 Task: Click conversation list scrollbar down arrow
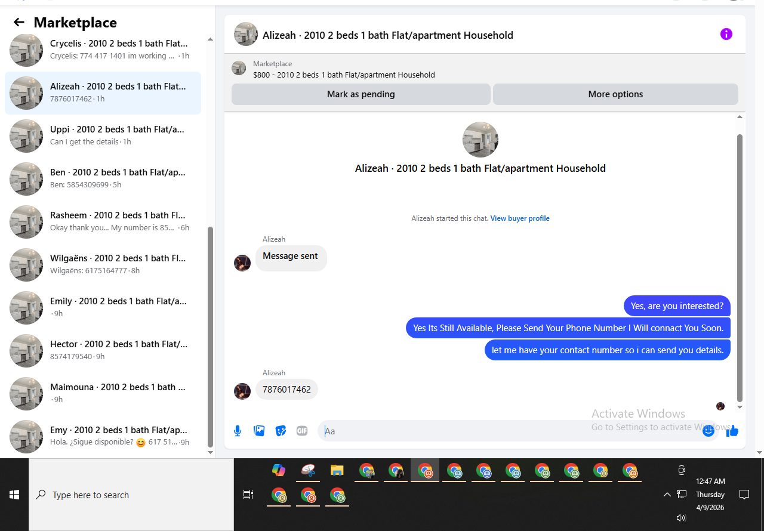tap(210, 453)
